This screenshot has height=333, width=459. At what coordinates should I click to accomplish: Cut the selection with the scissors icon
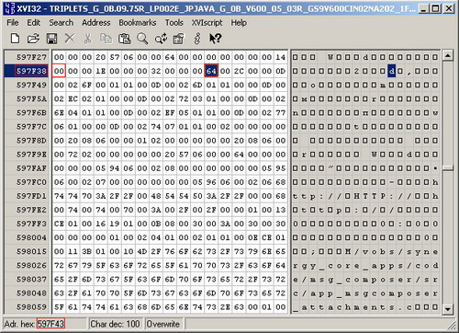point(87,39)
